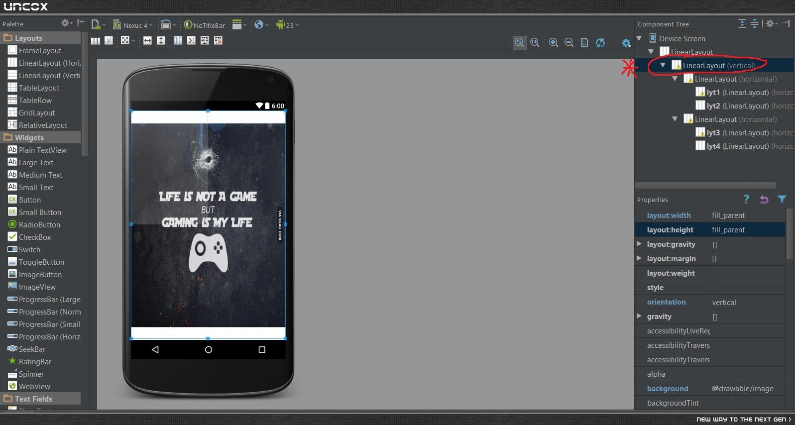The width and height of the screenshot is (795, 425).
Task: Pick the CheckBox widget from the palette
Action: click(29, 237)
